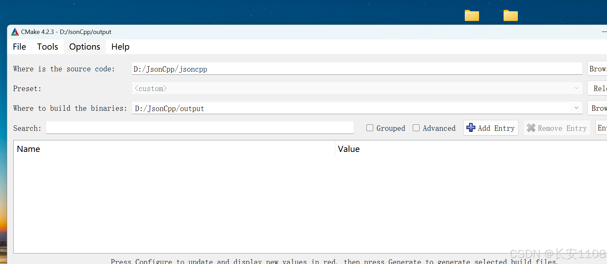The image size is (607, 264).
Task: Click 'Where to build the binaries:' label
Action: pyautogui.click(x=70, y=108)
